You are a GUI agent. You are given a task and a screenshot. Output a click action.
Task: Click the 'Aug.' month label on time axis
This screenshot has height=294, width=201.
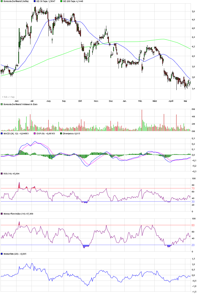click(x=49, y=101)
